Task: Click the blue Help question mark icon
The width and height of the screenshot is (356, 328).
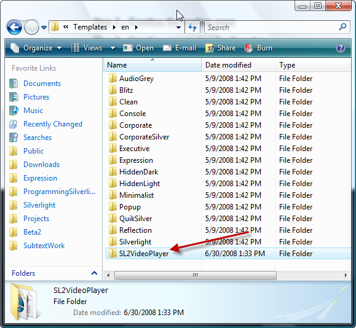Action: (341, 48)
